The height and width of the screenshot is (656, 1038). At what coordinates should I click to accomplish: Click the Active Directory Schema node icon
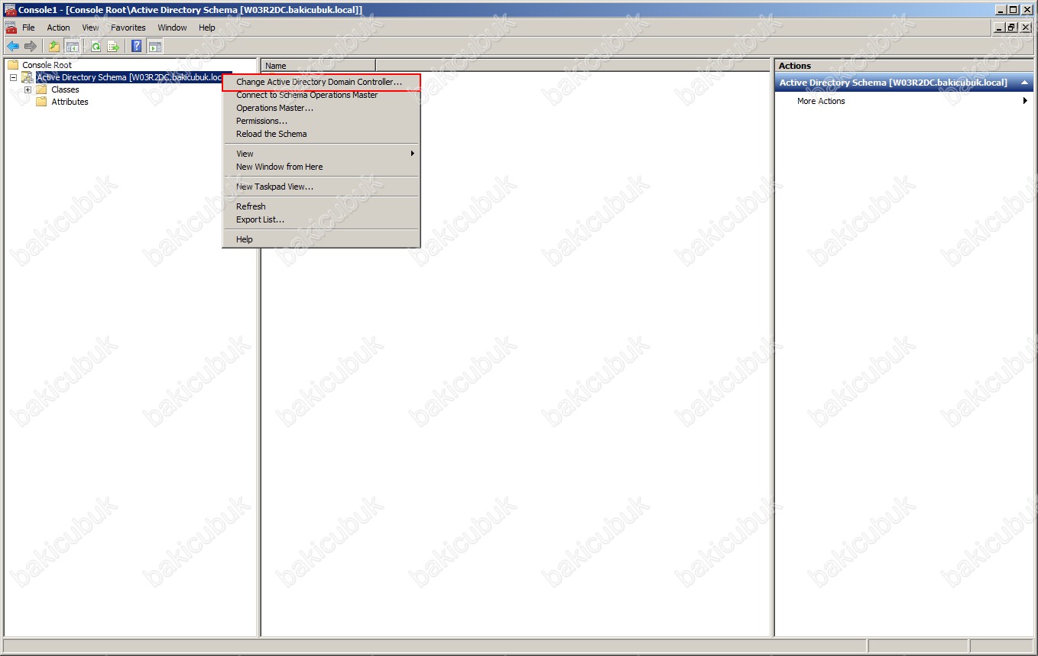[28, 77]
